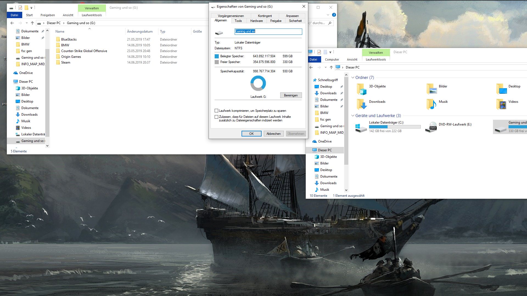Open the Freigeben ribbon tab
Viewport: 527px width, 296px height.
pos(47,15)
